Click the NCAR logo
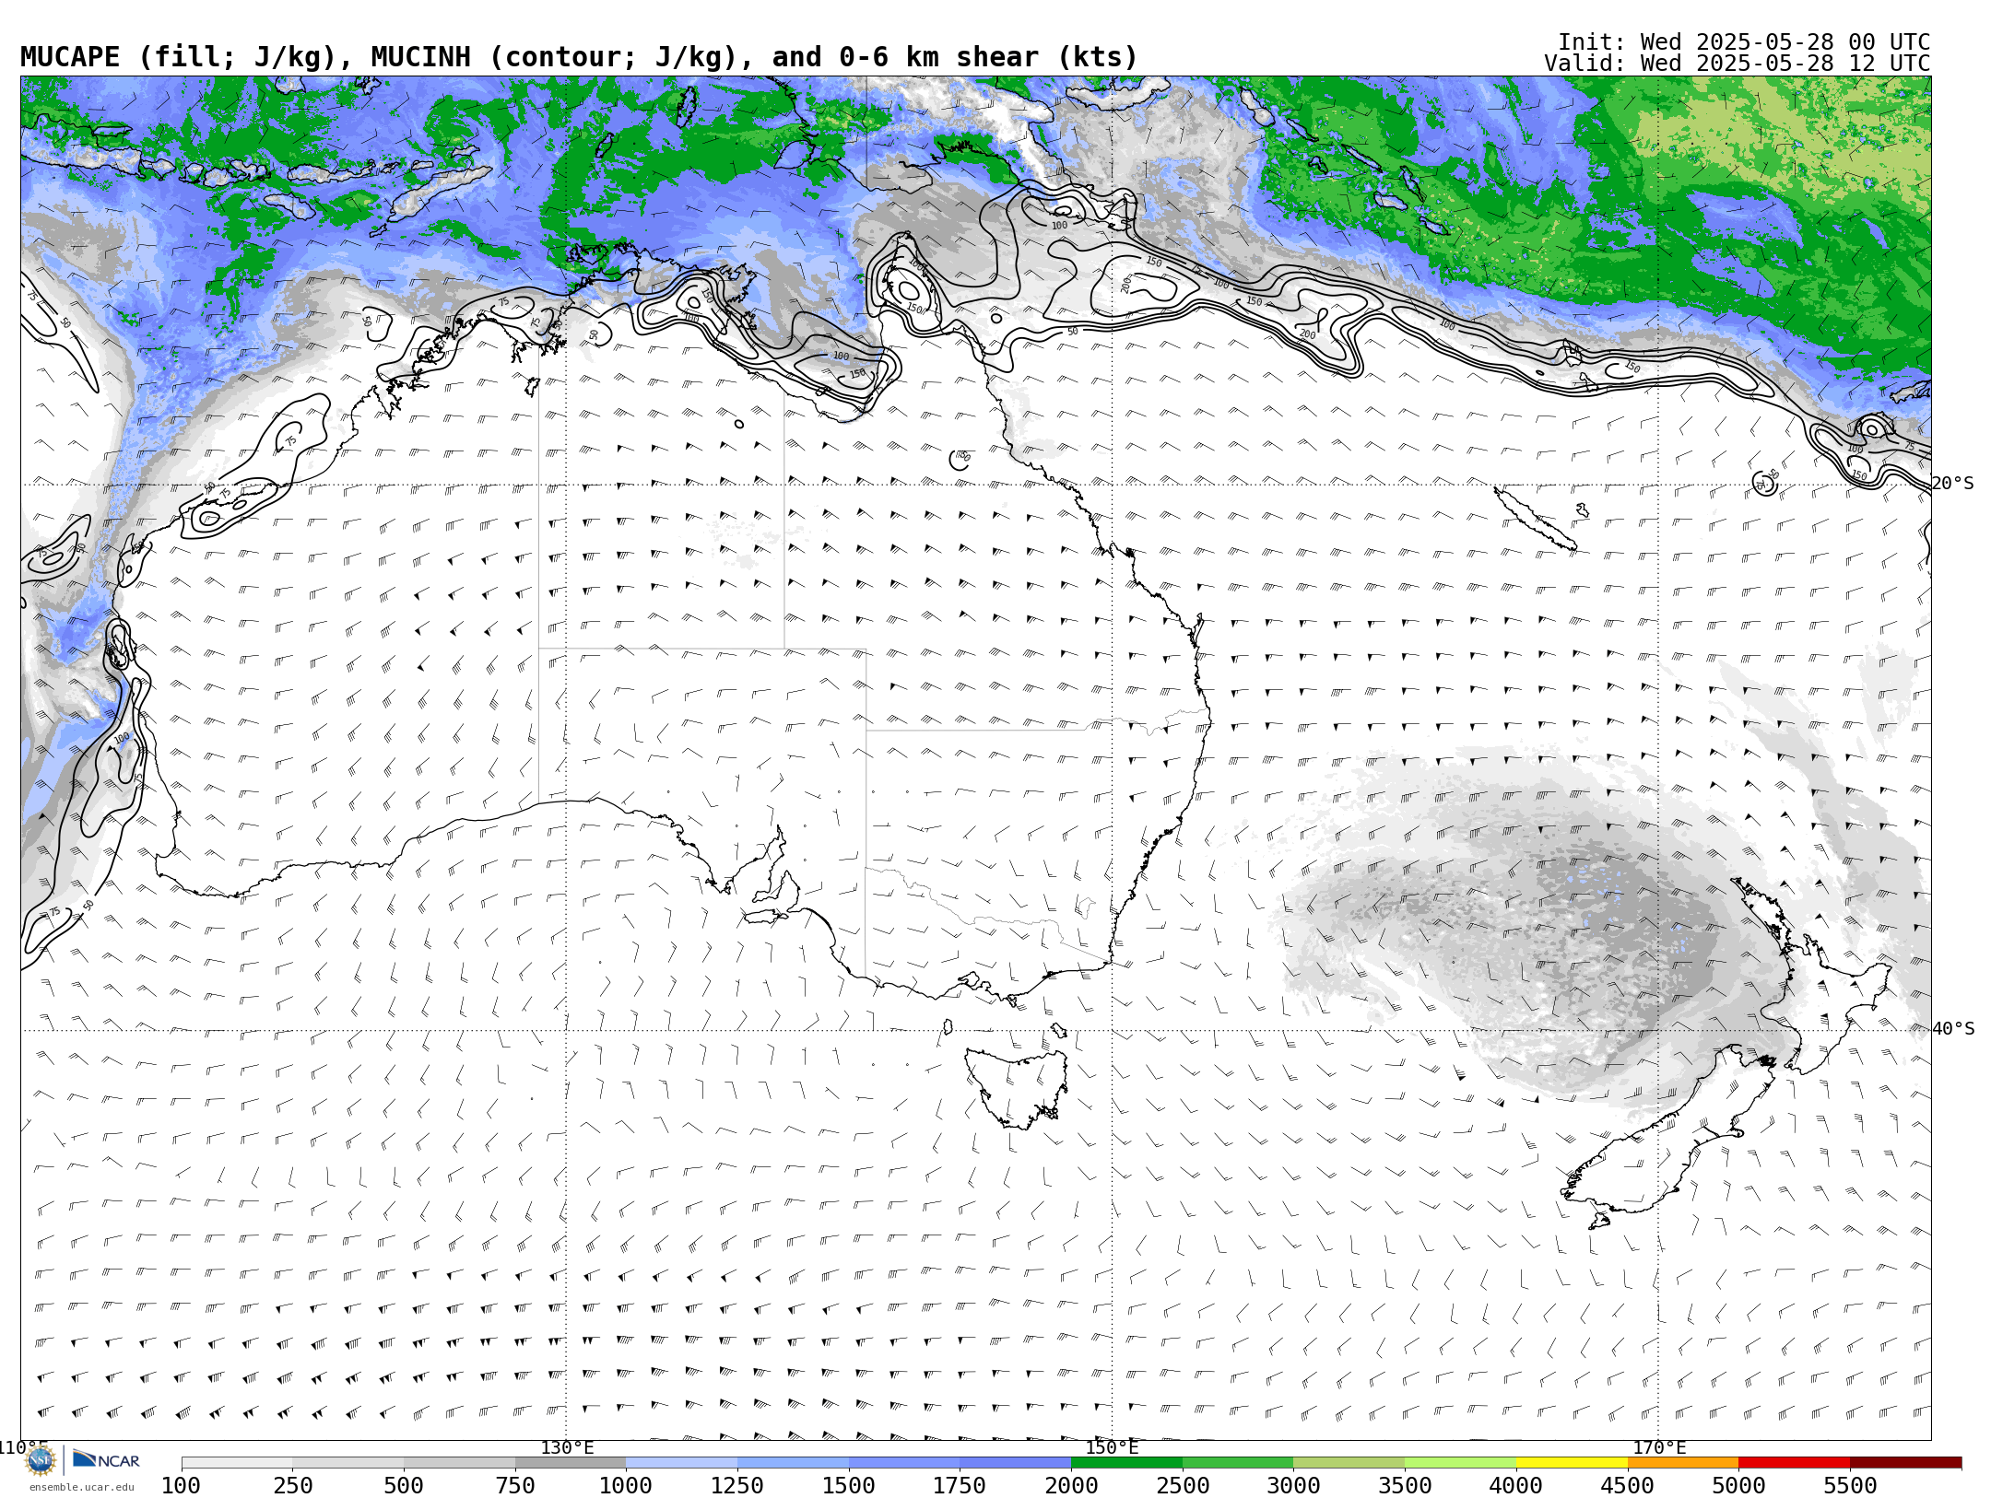The width and height of the screenshot is (1991, 1498). [106, 1460]
